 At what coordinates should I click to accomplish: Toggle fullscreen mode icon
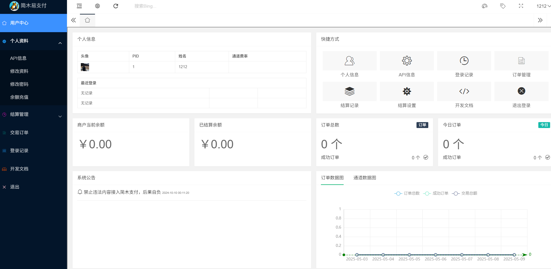click(521, 6)
